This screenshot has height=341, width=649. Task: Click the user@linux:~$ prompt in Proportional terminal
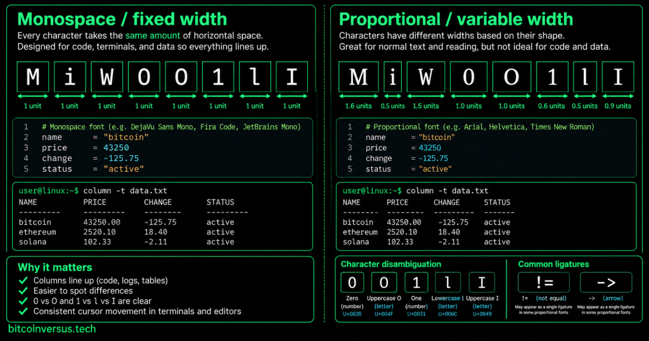[x=372, y=191]
